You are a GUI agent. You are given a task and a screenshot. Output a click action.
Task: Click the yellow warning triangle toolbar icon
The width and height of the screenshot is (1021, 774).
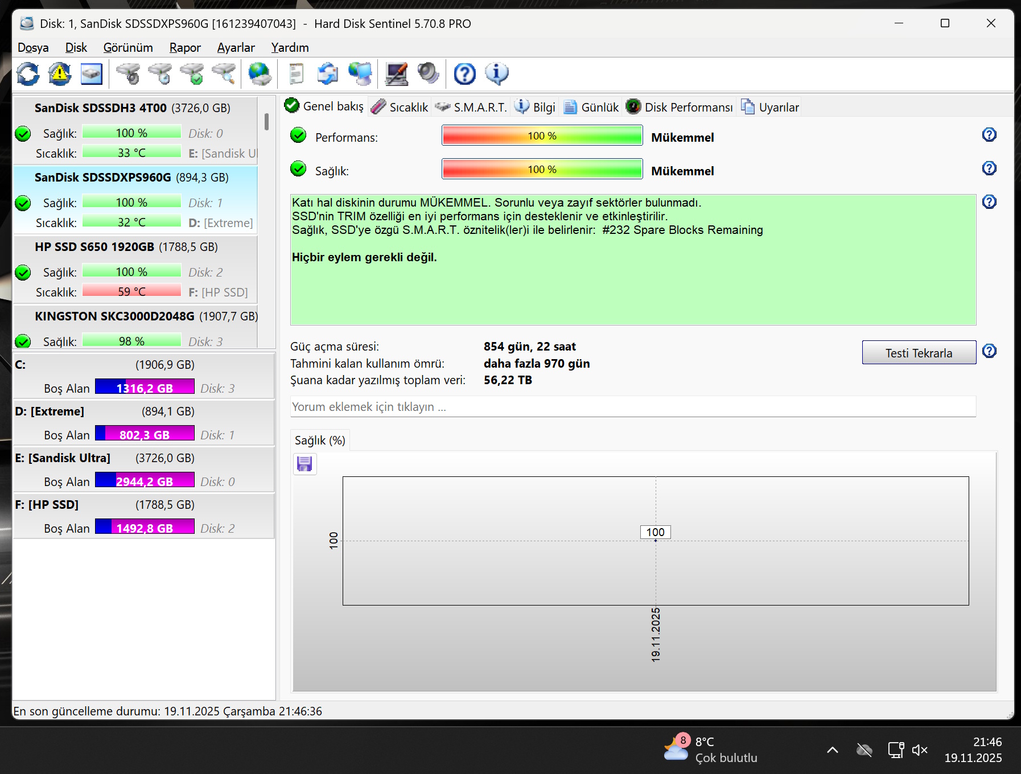point(59,74)
